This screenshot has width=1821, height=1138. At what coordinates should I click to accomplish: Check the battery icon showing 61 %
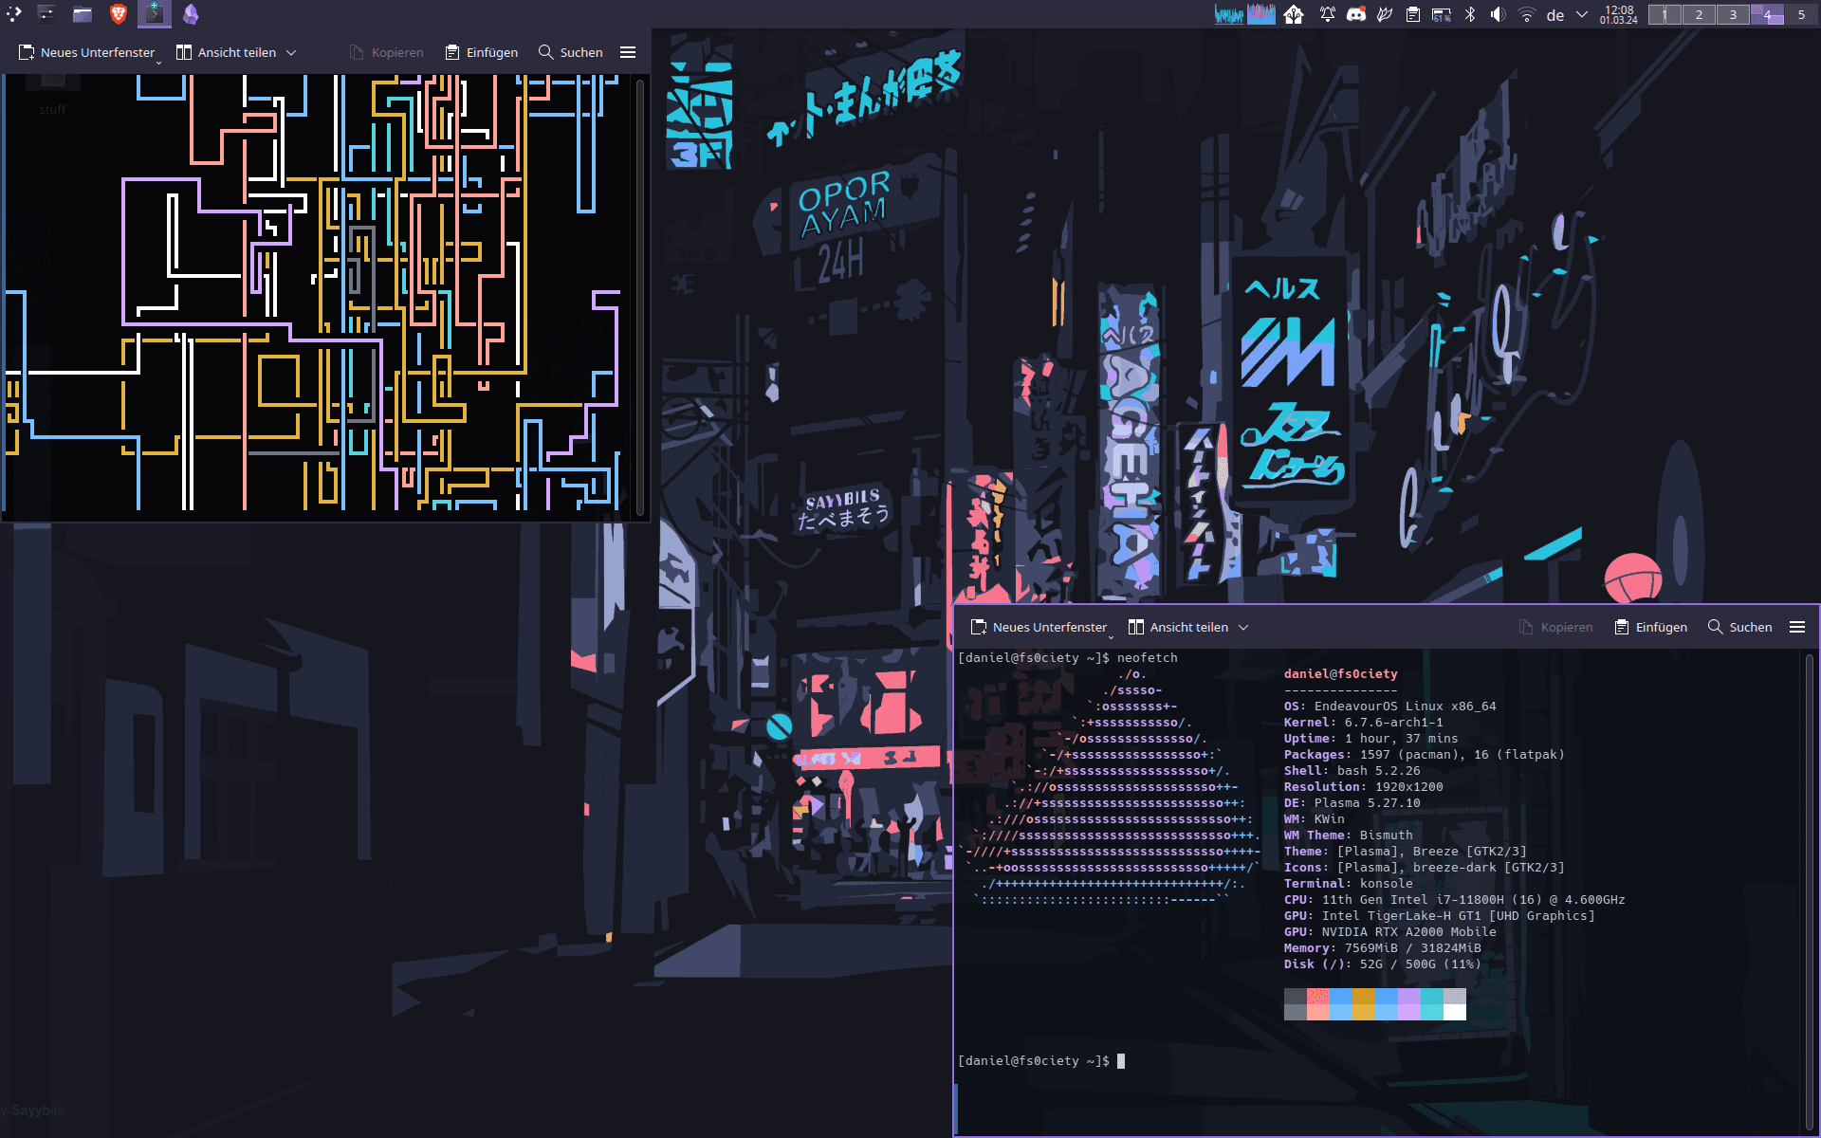(1442, 14)
